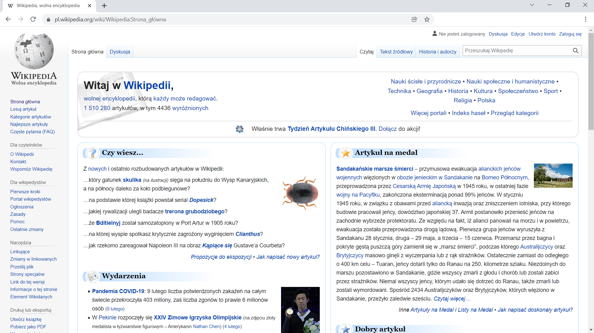The width and height of the screenshot is (594, 333).
Task: Click the share icon in the address bar
Action: coord(414,19)
